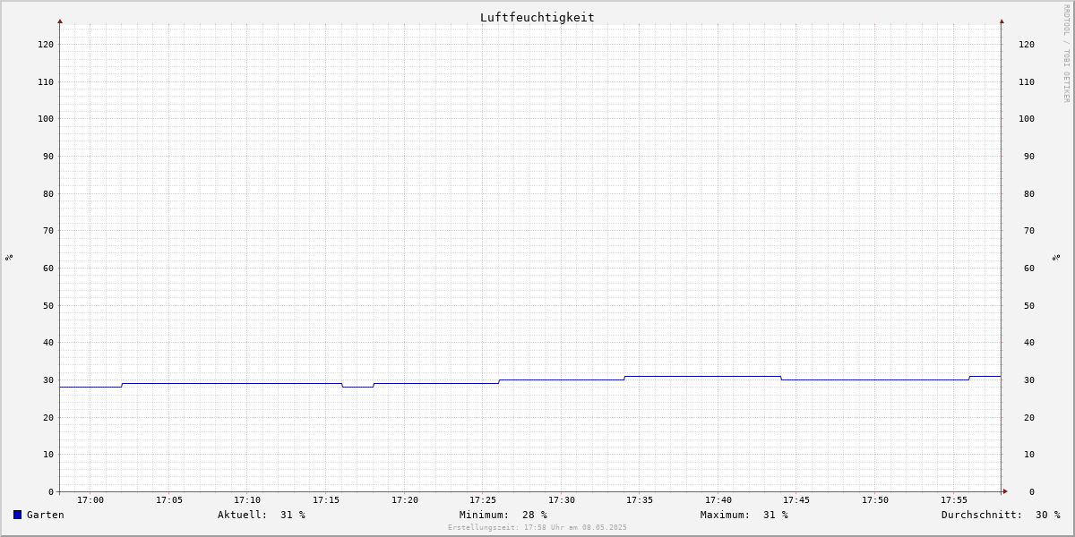The width and height of the screenshot is (1075, 537).
Task: Click the 17:30 time axis label
Action: pos(562,500)
